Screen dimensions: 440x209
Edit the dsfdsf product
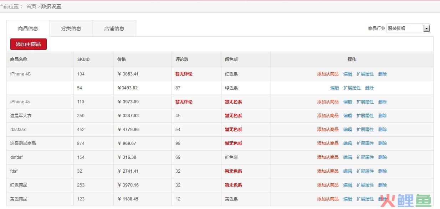click(x=348, y=157)
